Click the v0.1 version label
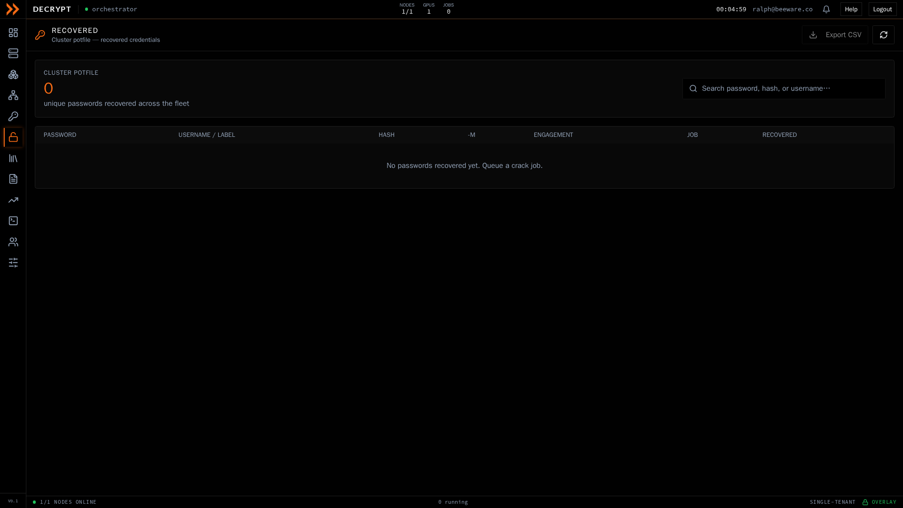Viewport: 903px width, 508px height. (13, 501)
